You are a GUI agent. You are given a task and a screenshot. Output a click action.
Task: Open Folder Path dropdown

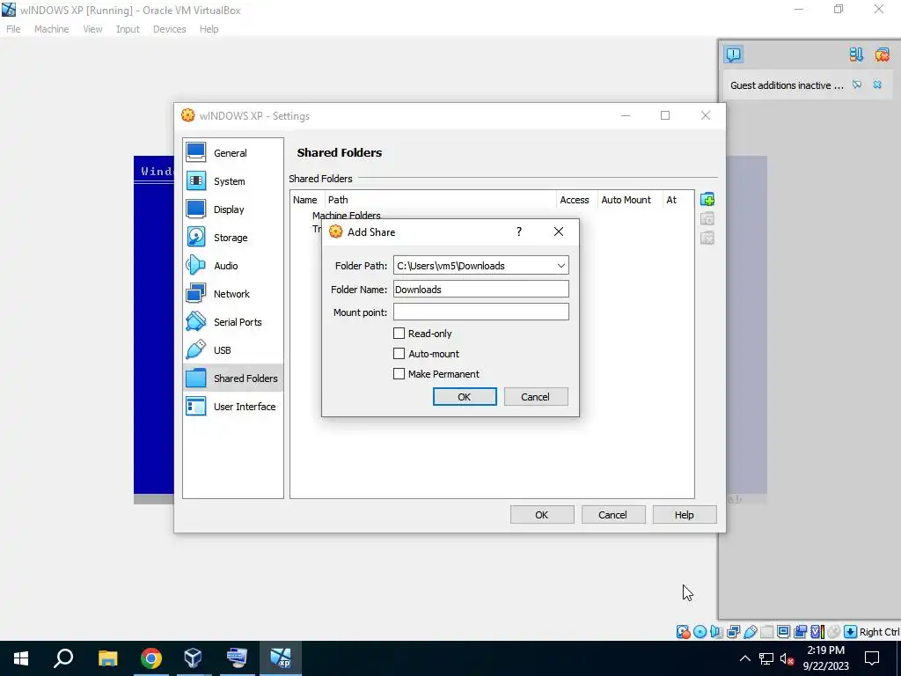[560, 266]
